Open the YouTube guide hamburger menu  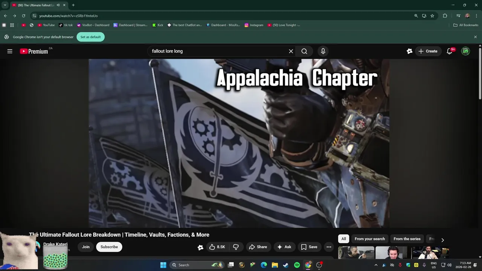coord(10,51)
